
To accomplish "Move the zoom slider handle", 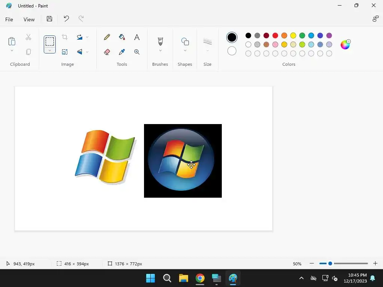I will (330, 263).
